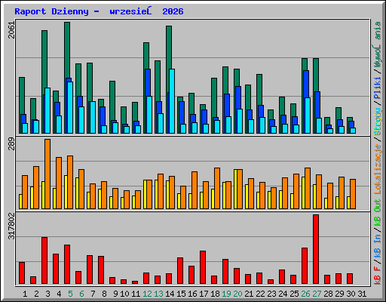Screen dimensions: 386x302
Task: Click day label "8" on the axis
Action: click(104, 294)
